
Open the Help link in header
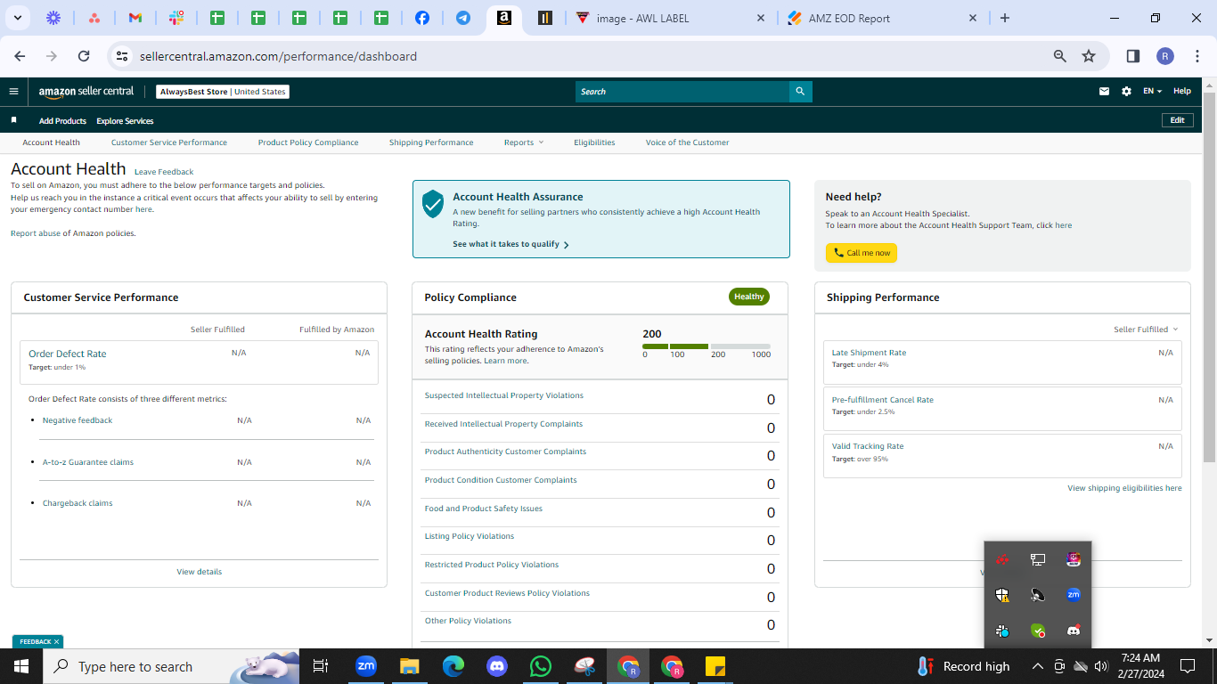click(x=1182, y=91)
